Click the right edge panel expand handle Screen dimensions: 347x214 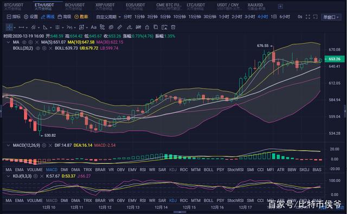click(x=345, y=111)
